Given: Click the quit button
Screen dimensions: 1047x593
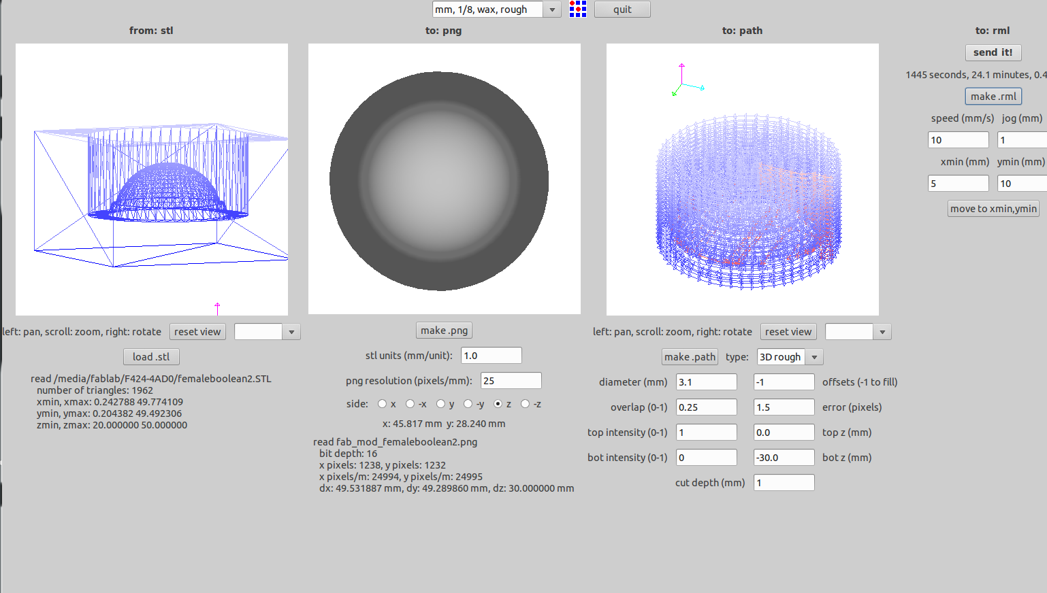Looking at the screenshot, I should pyautogui.click(x=622, y=10).
